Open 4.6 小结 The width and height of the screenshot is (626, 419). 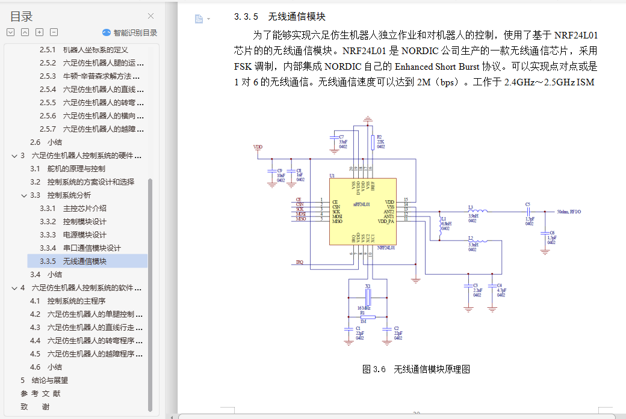(46, 367)
